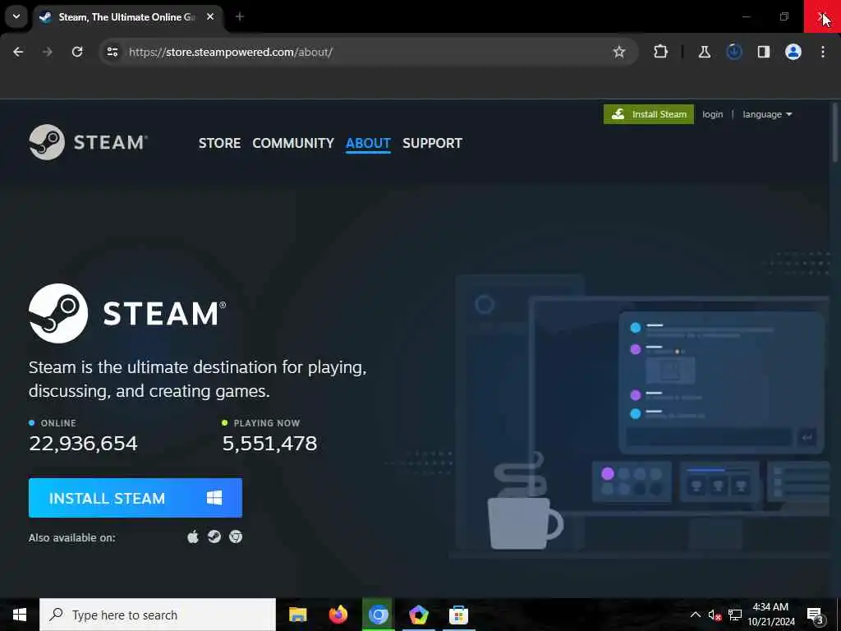Open the Chrome OS download icon
Screen dimensions: 841x631
236,537
